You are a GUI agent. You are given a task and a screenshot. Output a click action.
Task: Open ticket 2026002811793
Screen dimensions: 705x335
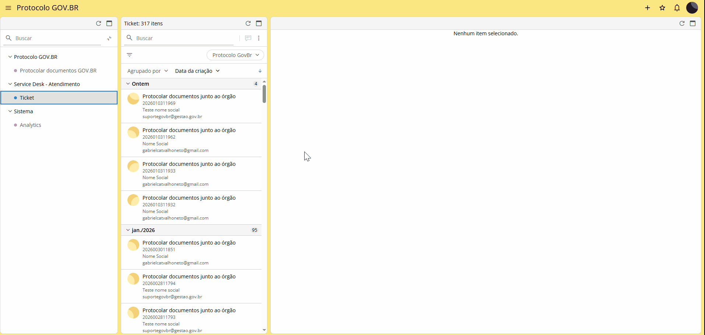(x=191, y=318)
